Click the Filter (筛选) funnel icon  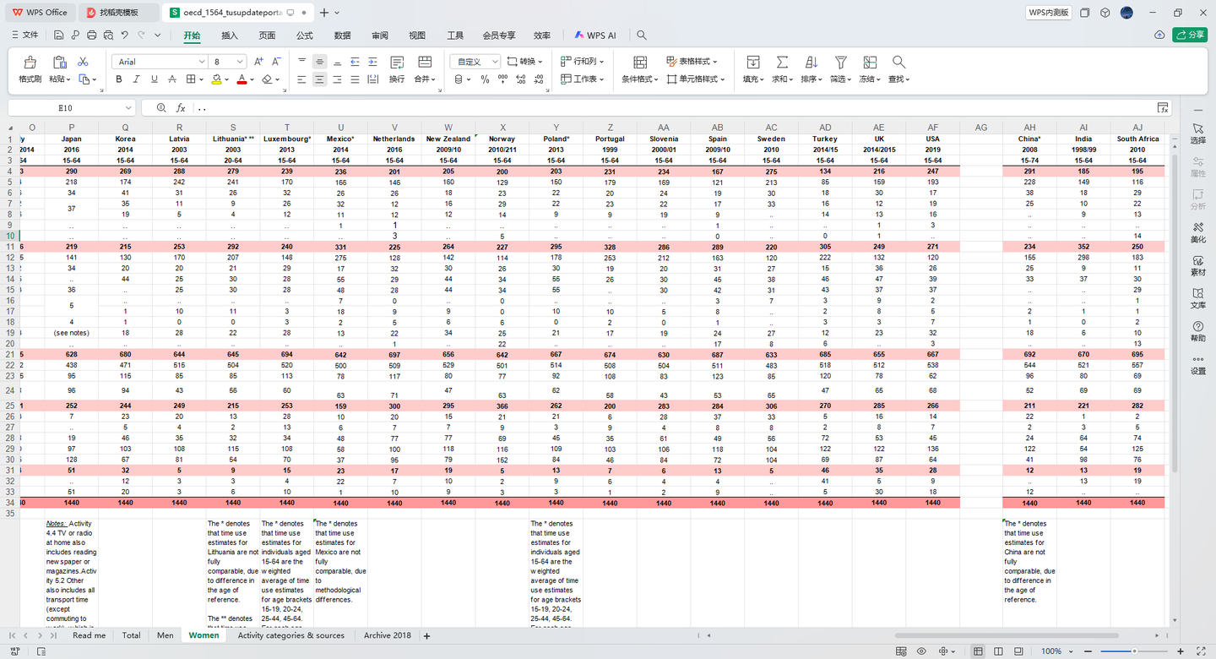pyautogui.click(x=840, y=63)
